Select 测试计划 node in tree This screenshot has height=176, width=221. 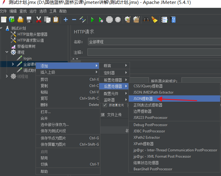(x=18, y=28)
